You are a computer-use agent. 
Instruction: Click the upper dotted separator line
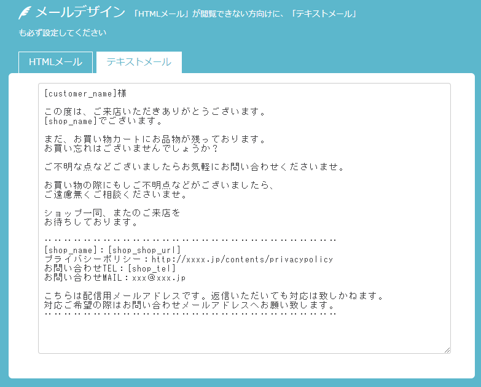190,240
